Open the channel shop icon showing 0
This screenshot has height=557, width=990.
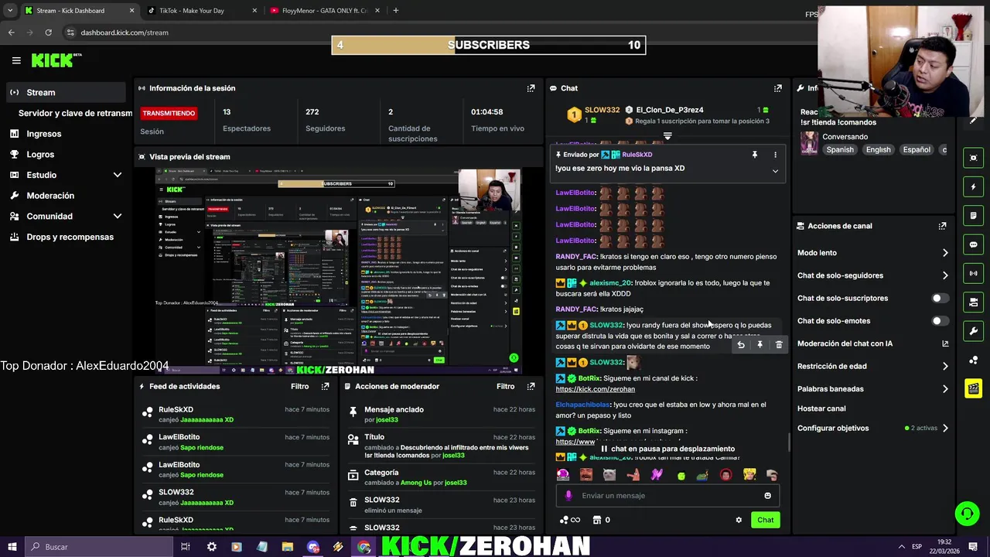(x=601, y=520)
